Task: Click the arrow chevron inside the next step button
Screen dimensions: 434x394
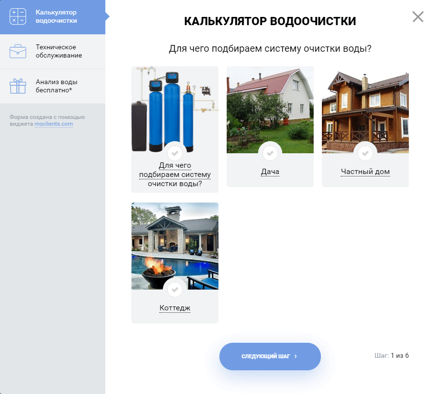Action: [x=295, y=356]
